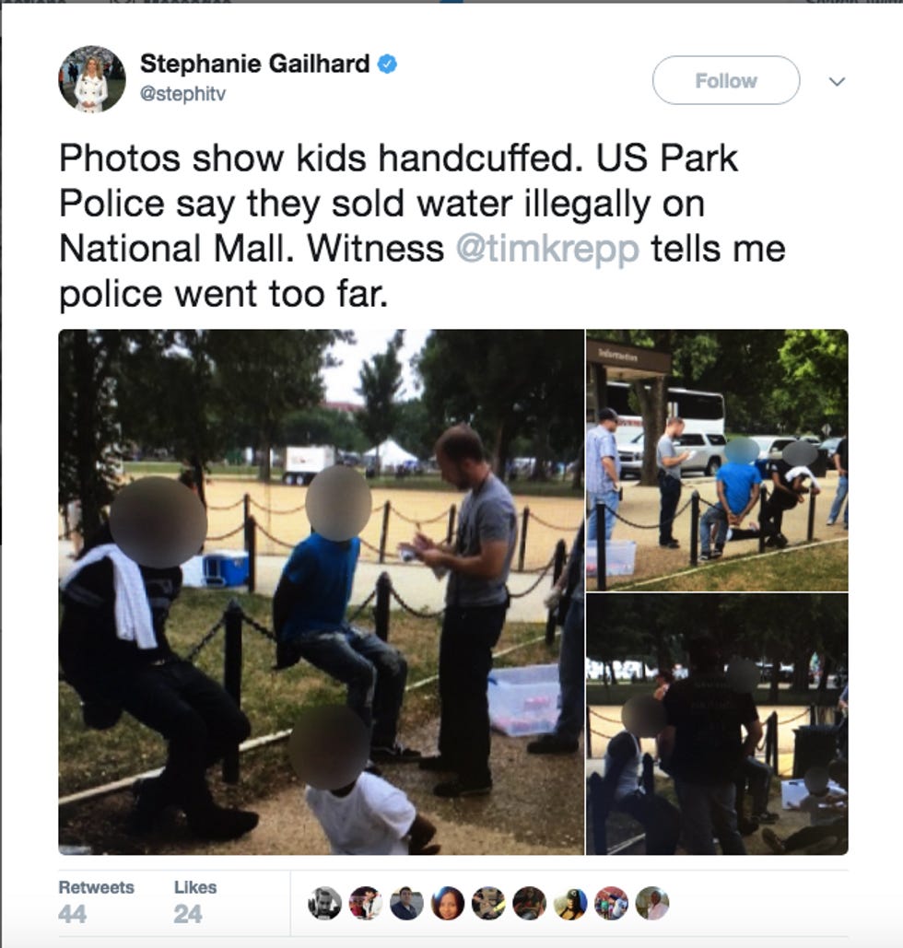Screen dimensions: 903x948
Task: Click the seventh liker avatar
Action: point(570,903)
